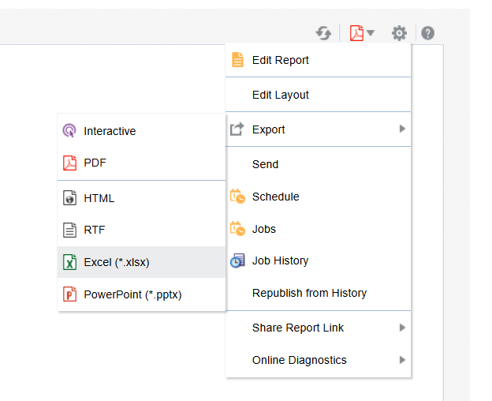This screenshot has height=401, width=492.
Task: Click the PDF icon in export submenu
Action: tap(69, 163)
